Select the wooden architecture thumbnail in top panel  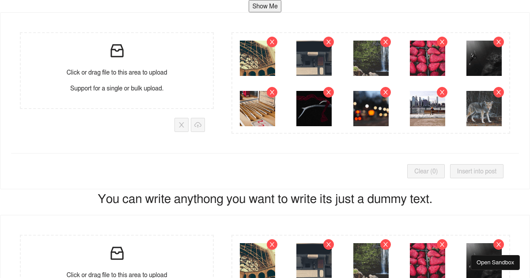[257, 58]
